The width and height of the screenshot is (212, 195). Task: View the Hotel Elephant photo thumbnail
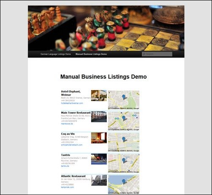99,96
